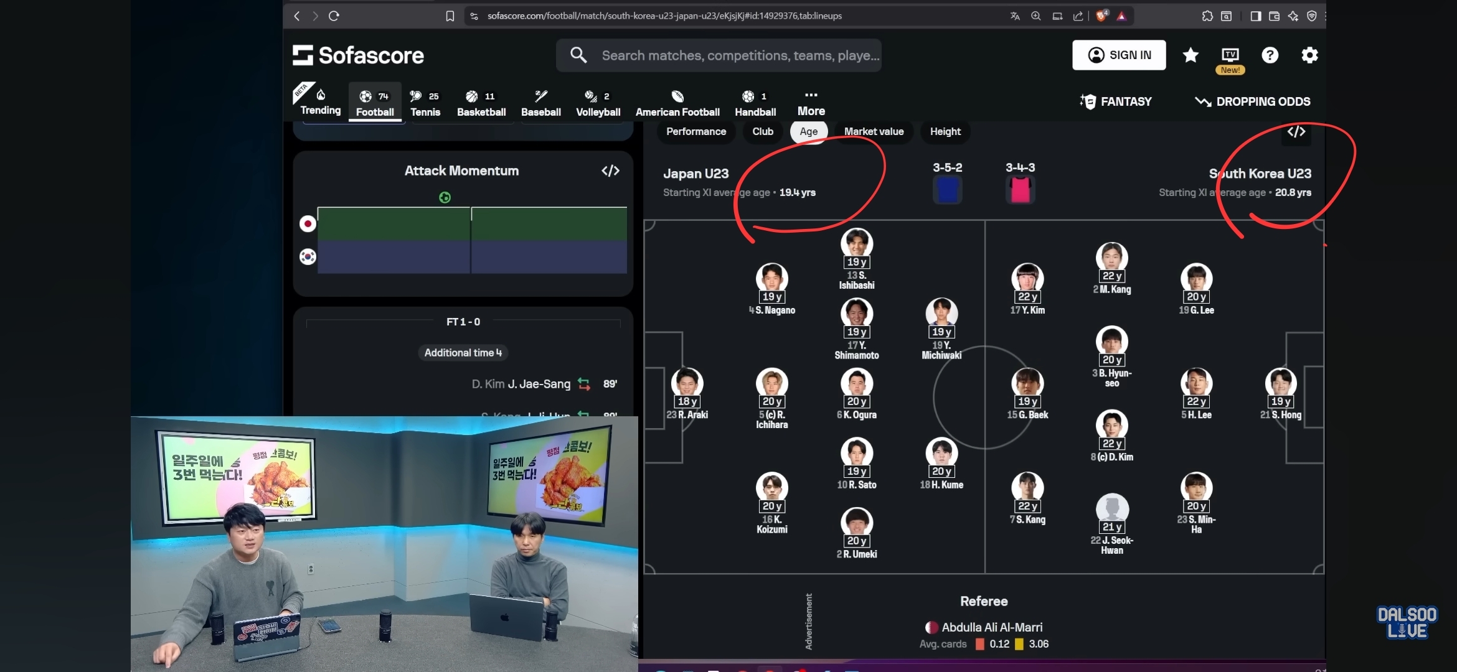The height and width of the screenshot is (672, 1457).
Task: Open the TV schedule icon
Action: pos(1230,55)
